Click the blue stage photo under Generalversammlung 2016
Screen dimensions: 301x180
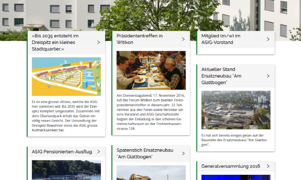point(236,177)
